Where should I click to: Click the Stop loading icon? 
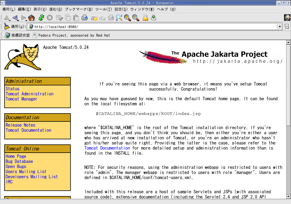tap(49, 18)
